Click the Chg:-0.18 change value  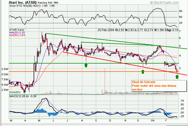tap(171, 30)
